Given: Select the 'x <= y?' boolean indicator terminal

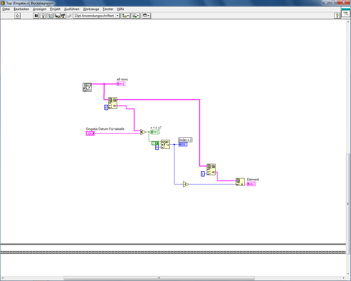Looking at the screenshot, I should pos(155,132).
